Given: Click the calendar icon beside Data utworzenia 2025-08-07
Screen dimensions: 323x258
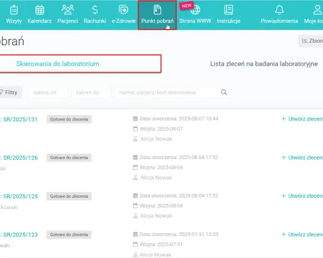Looking at the screenshot, I should 135,119.
